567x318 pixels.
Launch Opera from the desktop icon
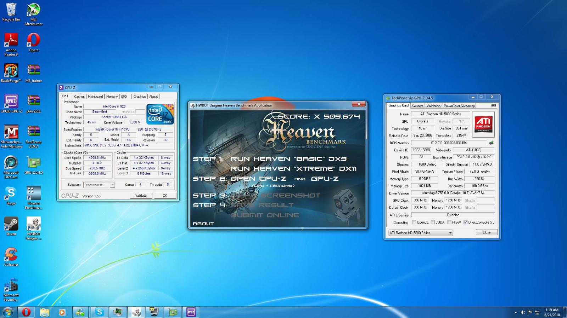[33, 42]
